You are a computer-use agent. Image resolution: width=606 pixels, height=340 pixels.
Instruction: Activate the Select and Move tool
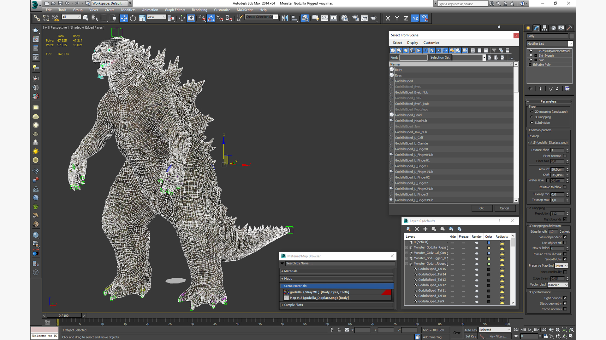tap(124, 18)
